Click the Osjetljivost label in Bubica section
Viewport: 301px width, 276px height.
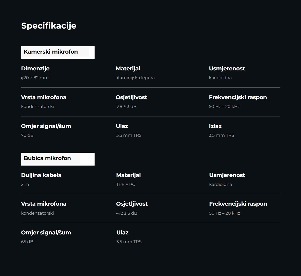pos(132,204)
